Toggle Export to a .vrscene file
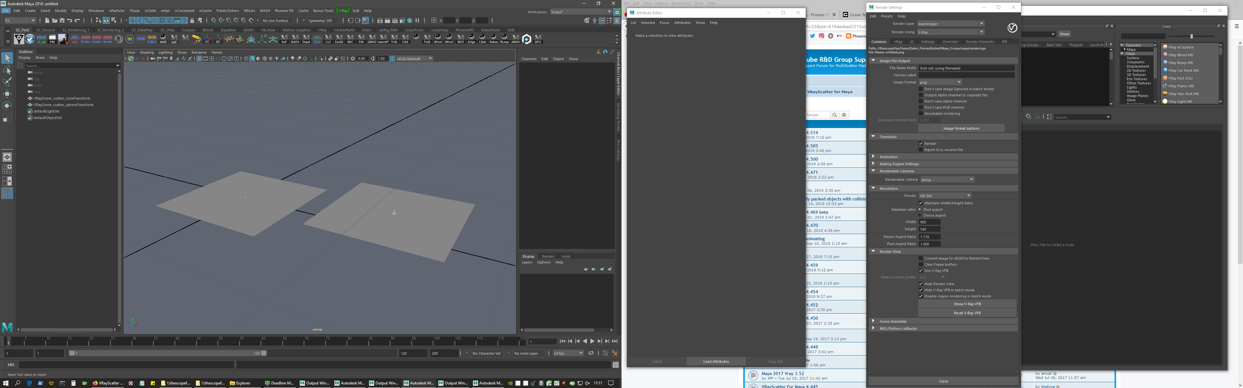1243x388 pixels. tap(921, 150)
